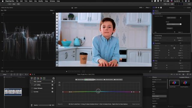
Task: Open the Blend Mode Normal dropdown
Action: (180, 38)
